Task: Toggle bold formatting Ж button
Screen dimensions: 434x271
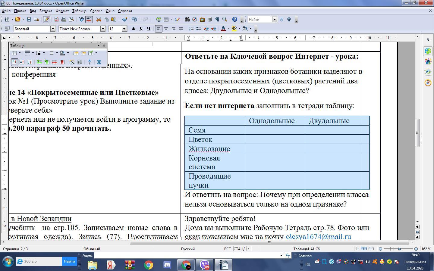Action: (134, 29)
